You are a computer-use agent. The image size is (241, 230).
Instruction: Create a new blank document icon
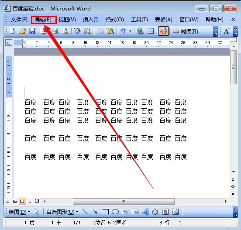[x=12, y=31]
